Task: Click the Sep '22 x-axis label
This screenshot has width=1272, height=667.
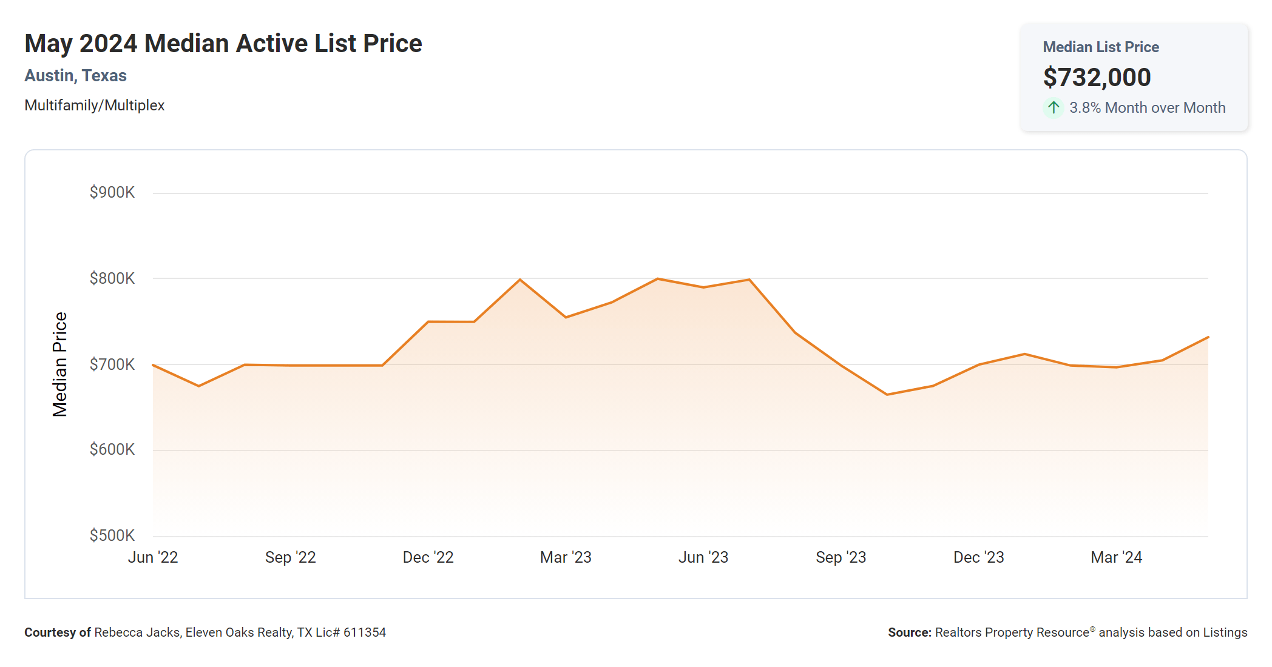Action: (x=290, y=557)
